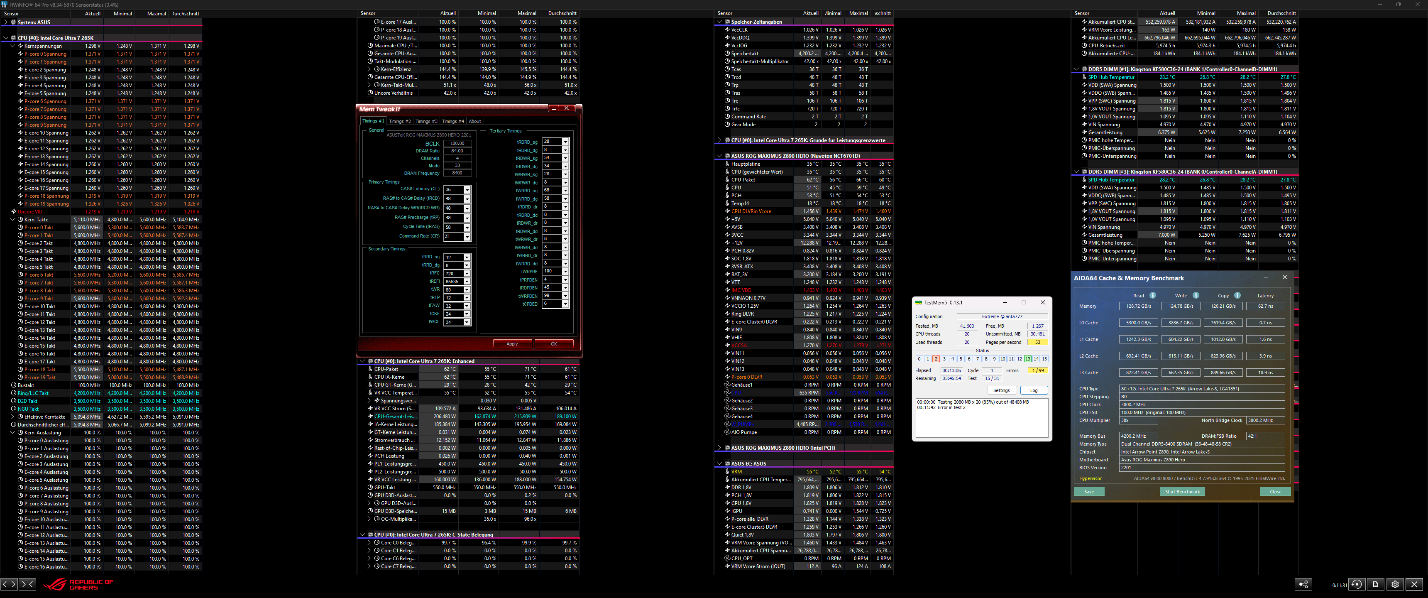Click the AIDA64 Copy info icon
1428x598 pixels.
[x=1237, y=295]
